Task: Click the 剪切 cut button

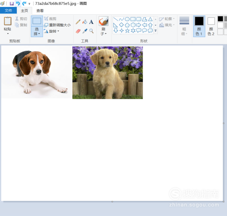Action: 21,19
